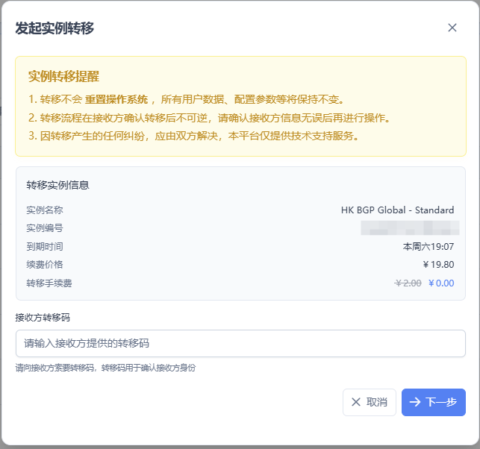Close the 发起实例转移 dialog with X
480x449 pixels.
(x=452, y=28)
